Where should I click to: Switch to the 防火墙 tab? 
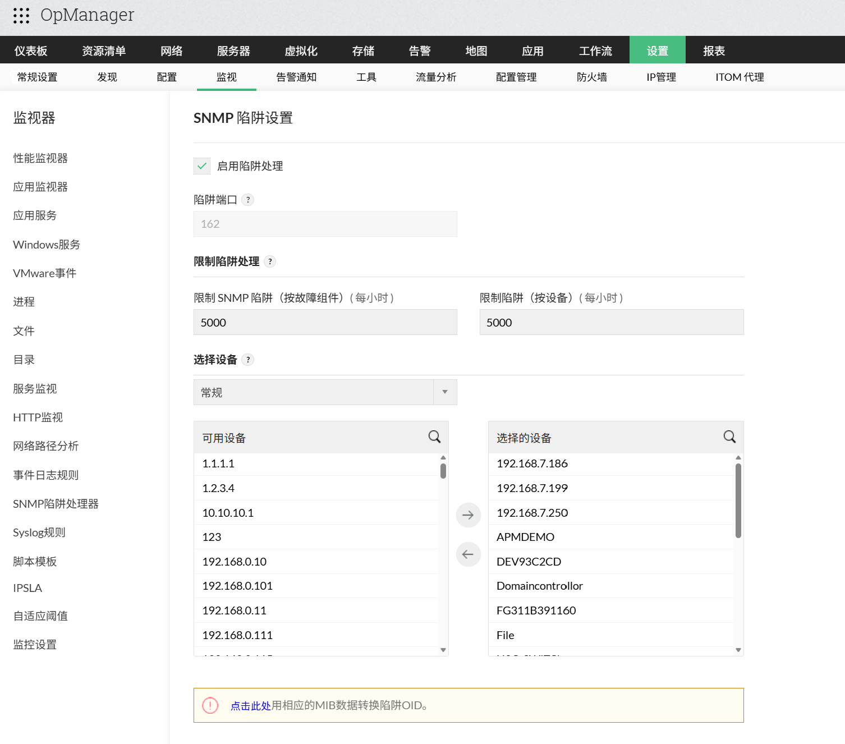(592, 77)
